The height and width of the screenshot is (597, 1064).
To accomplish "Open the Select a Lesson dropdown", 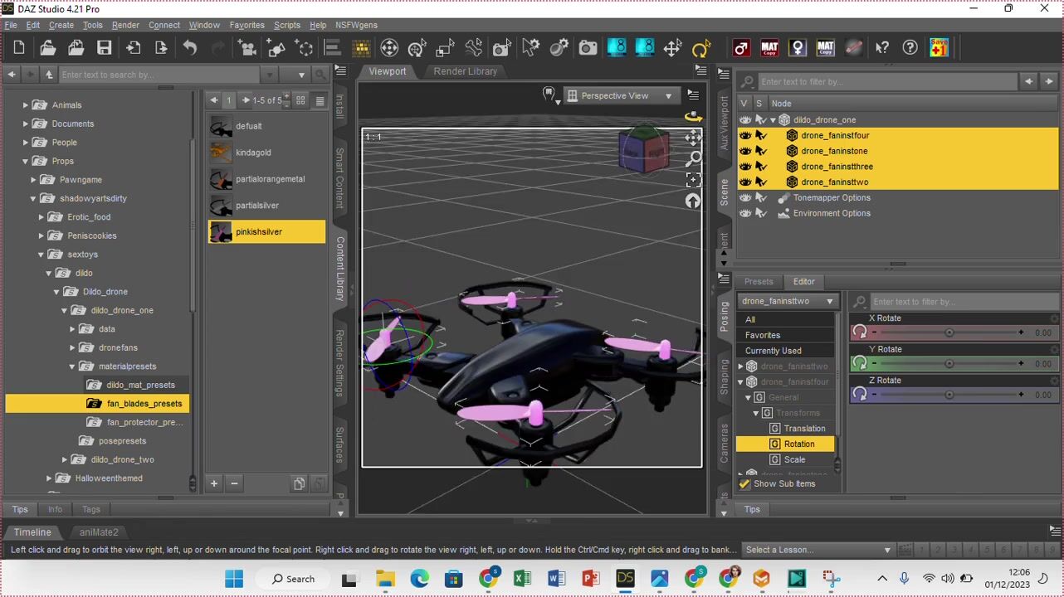I will point(818,550).
